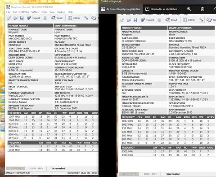Click the add-to-creation icon in Photos toolbar
The width and height of the screenshot is (216, 177).
pos(147,9)
